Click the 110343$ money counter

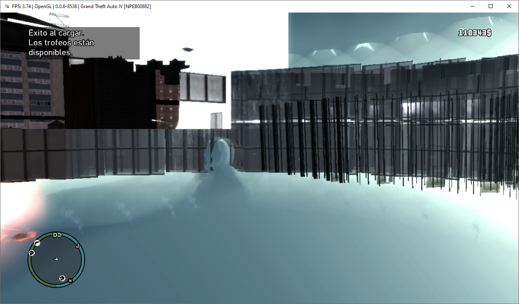coord(474,33)
